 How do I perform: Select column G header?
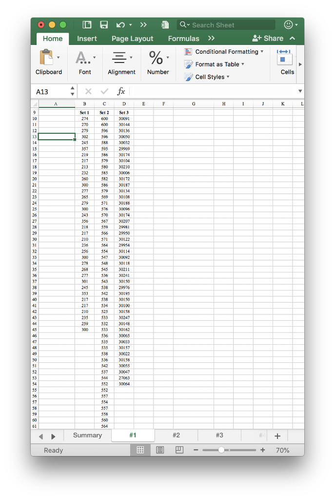coord(194,104)
